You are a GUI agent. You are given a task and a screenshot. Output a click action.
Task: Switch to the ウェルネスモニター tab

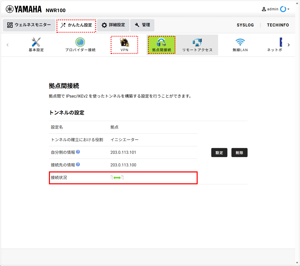pyautogui.click(x=29, y=25)
